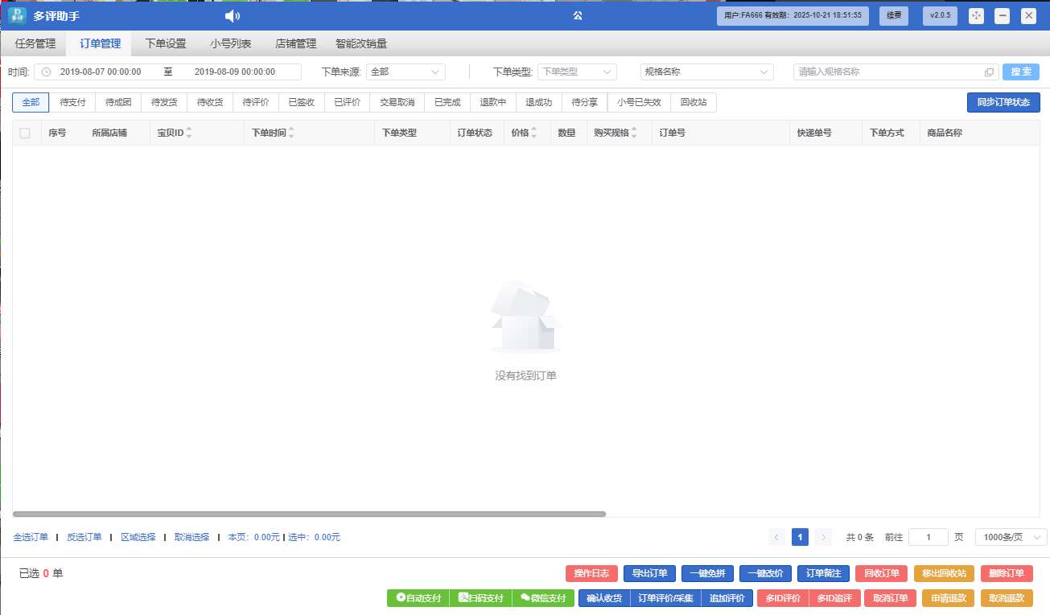Switch to the 任务管理 tab
The width and height of the screenshot is (1050, 615).
(x=35, y=44)
